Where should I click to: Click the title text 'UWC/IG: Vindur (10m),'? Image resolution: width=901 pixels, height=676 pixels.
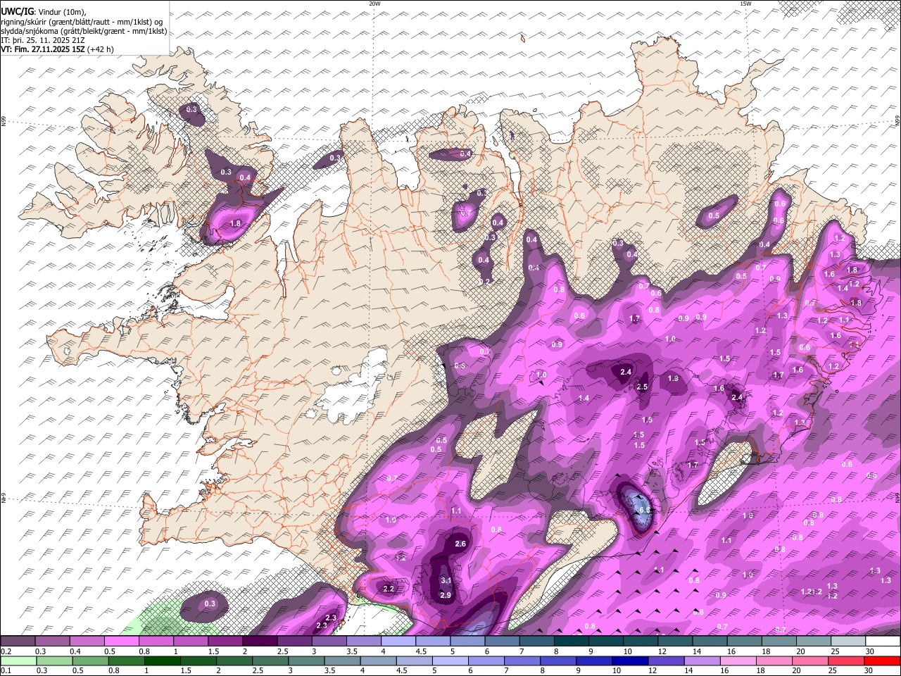tap(44, 12)
